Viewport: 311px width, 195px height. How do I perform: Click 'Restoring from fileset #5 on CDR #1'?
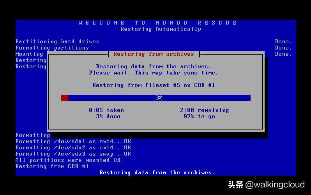[x=154, y=85]
